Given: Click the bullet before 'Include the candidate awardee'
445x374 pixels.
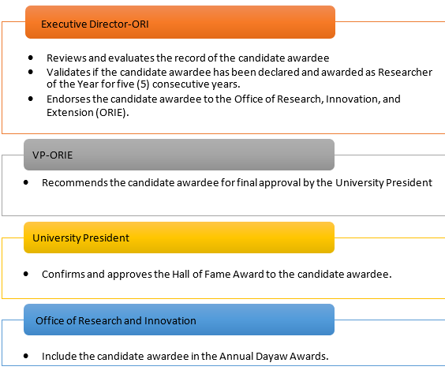Looking at the screenshot, I should [26, 356].
